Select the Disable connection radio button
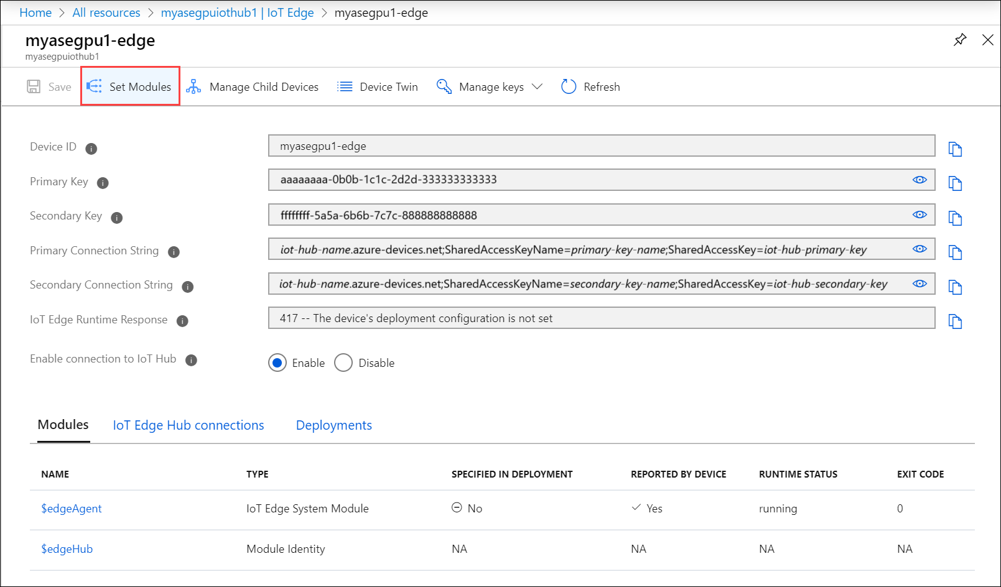1001x587 pixels. 343,363
